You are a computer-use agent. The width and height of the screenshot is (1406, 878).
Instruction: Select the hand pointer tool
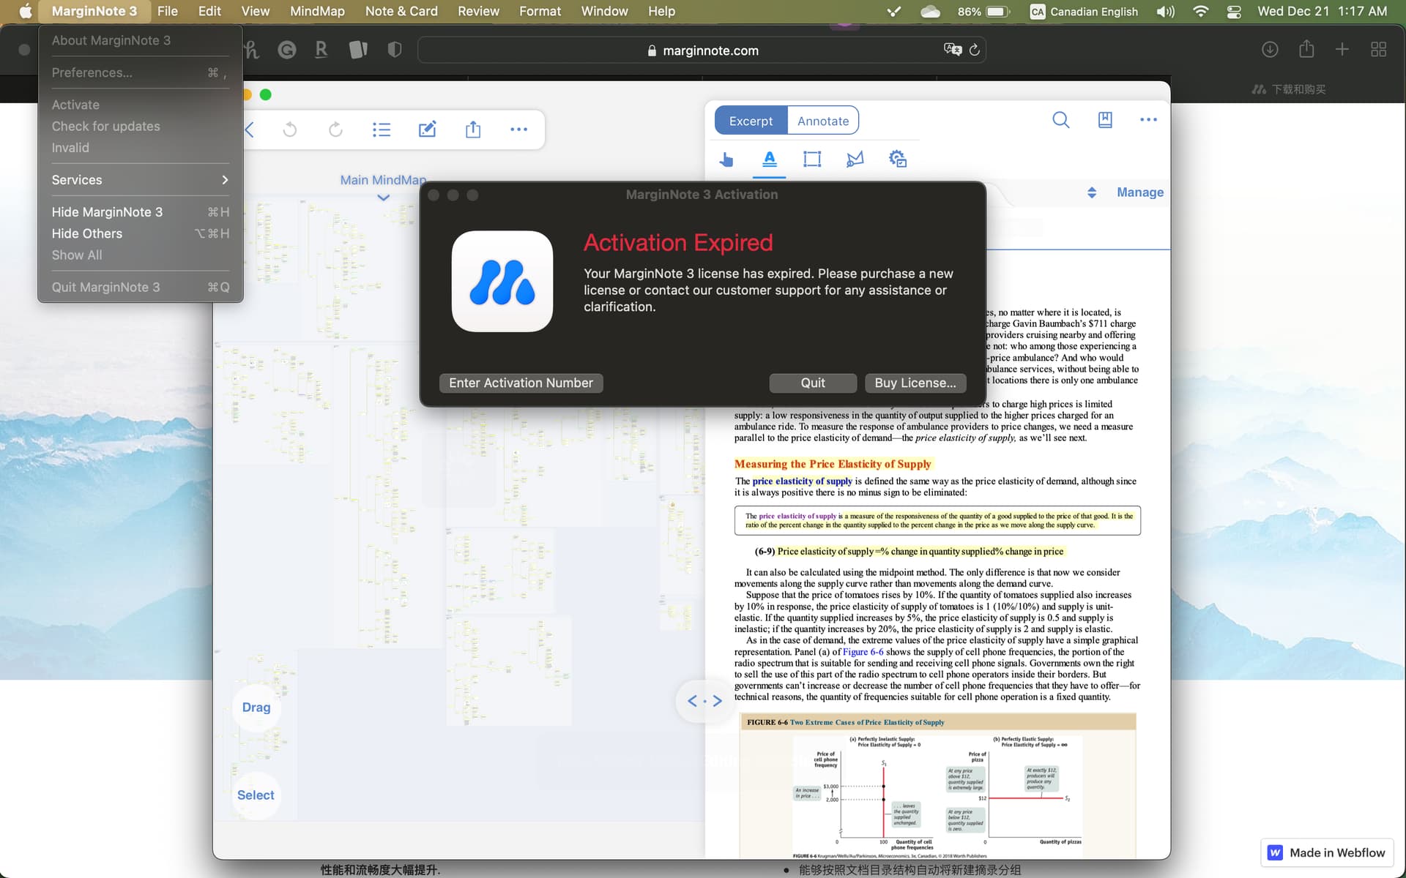coord(726,159)
